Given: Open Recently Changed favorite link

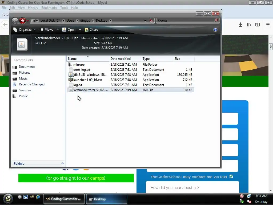Looking at the screenshot, I should pos(31,84).
